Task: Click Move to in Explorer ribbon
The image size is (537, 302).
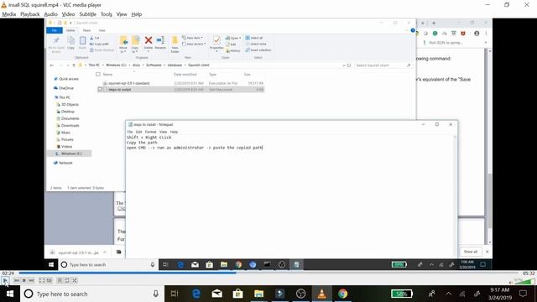Action: coord(123,44)
